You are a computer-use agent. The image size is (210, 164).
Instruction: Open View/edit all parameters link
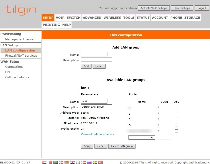pos(97,134)
